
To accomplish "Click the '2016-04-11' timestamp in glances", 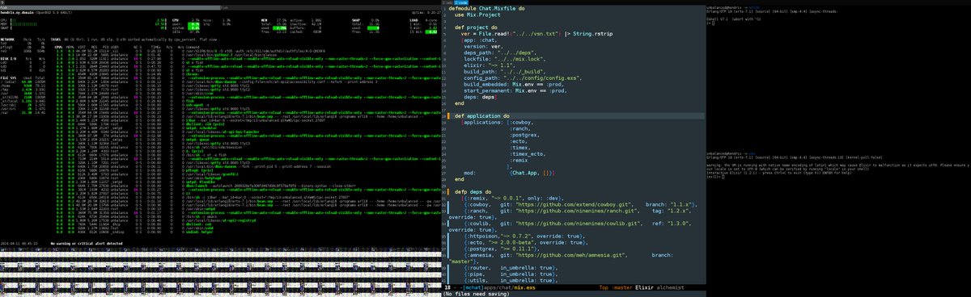I will [19, 243].
